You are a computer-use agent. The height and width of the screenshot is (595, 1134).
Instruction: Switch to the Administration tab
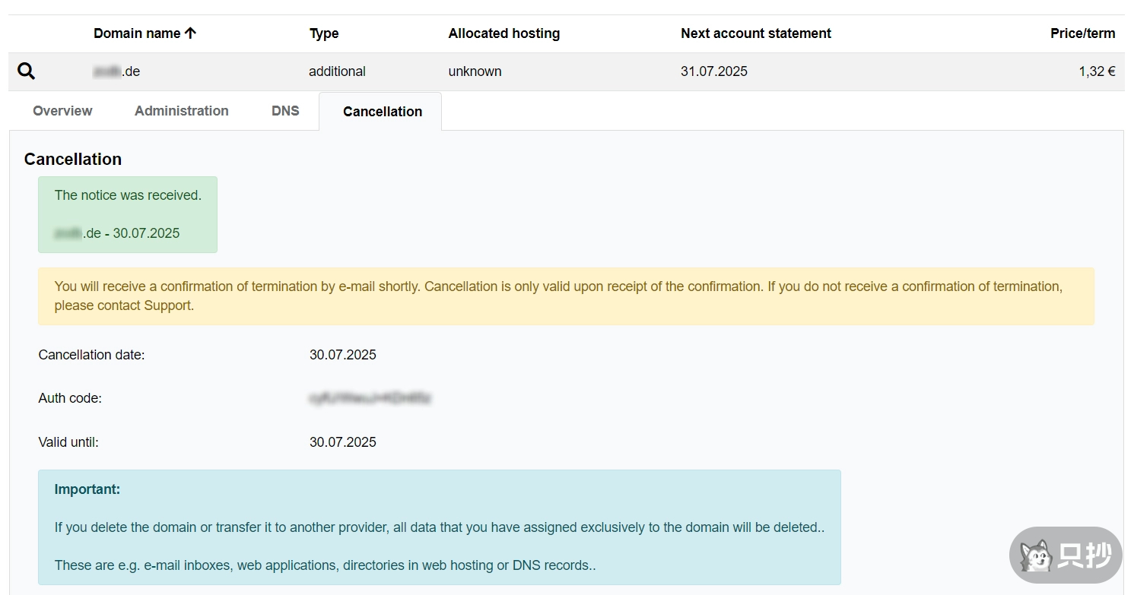tap(181, 111)
